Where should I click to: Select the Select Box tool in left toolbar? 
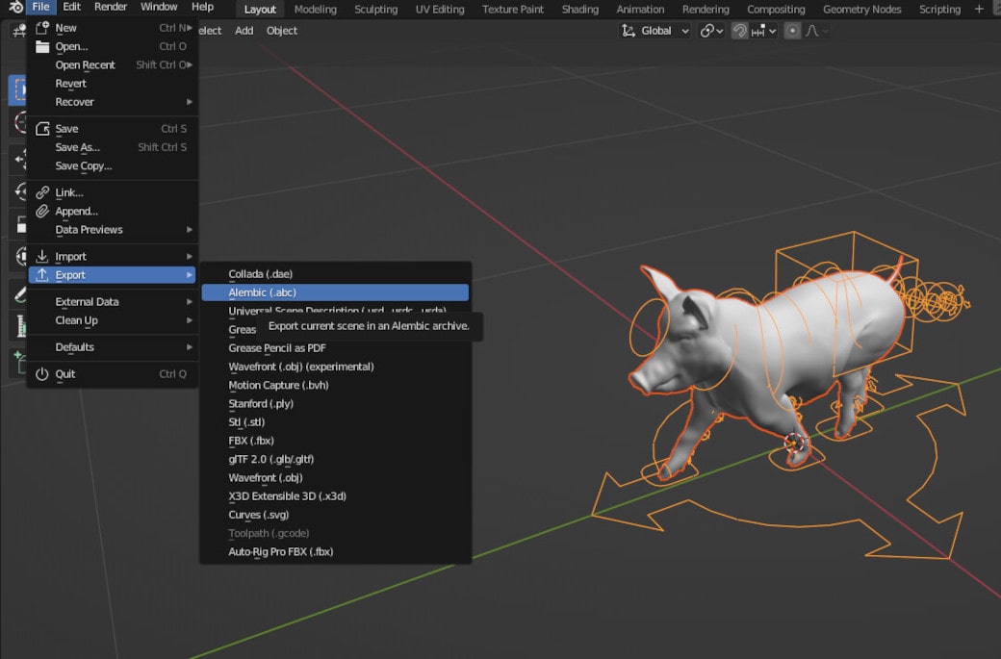coord(17,89)
